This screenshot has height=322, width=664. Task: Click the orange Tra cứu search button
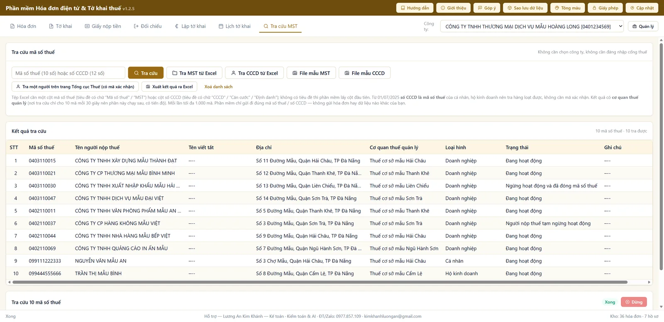point(146,73)
